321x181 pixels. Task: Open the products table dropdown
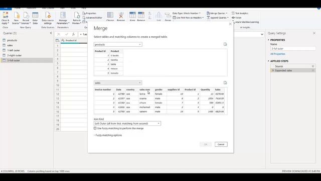pos(118,45)
